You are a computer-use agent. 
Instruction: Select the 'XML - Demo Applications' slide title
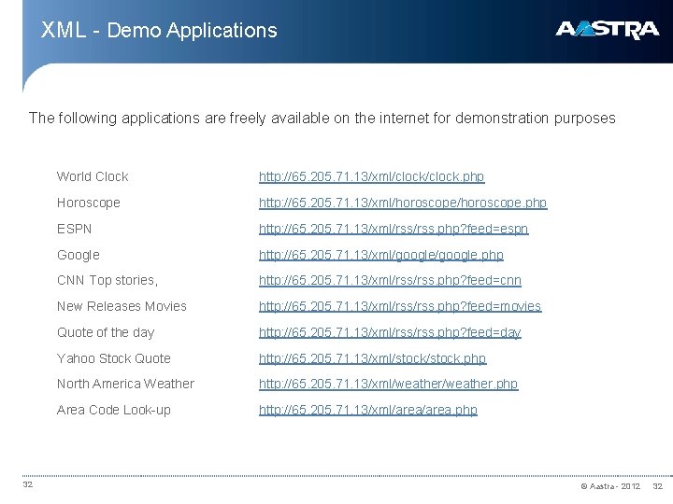[x=159, y=31]
